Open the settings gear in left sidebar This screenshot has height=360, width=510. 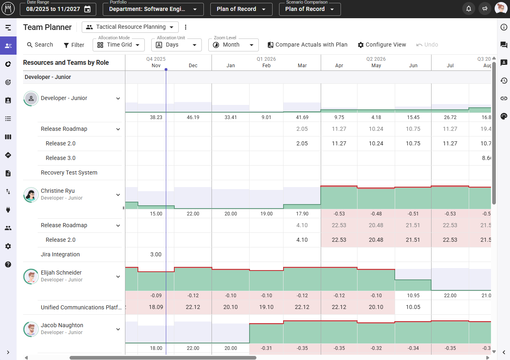pyautogui.click(x=8, y=246)
